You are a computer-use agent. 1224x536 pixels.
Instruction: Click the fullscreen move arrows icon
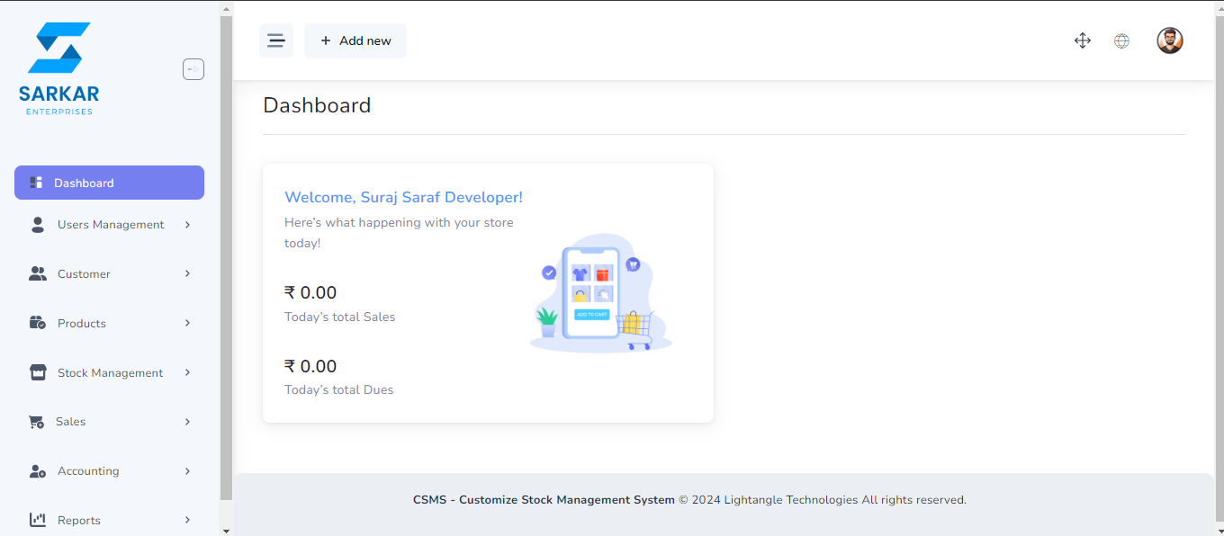click(1083, 40)
